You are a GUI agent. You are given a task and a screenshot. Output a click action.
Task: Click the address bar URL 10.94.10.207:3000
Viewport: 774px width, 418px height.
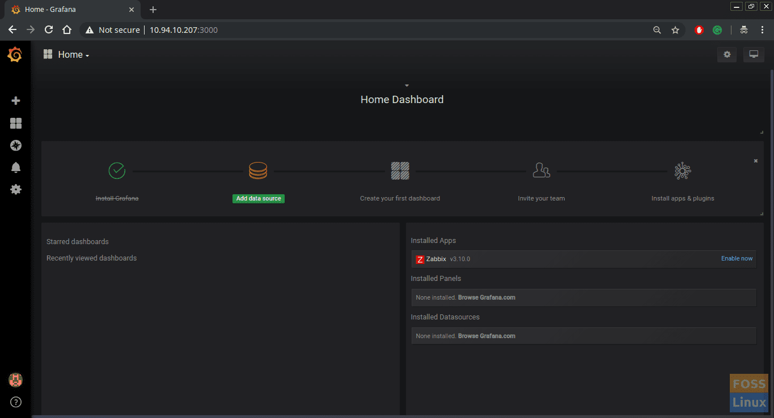click(x=183, y=30)
